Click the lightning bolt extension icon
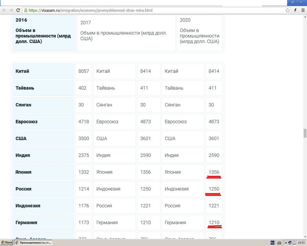Screen dimensions: 307x246 [x=294, y=10]
